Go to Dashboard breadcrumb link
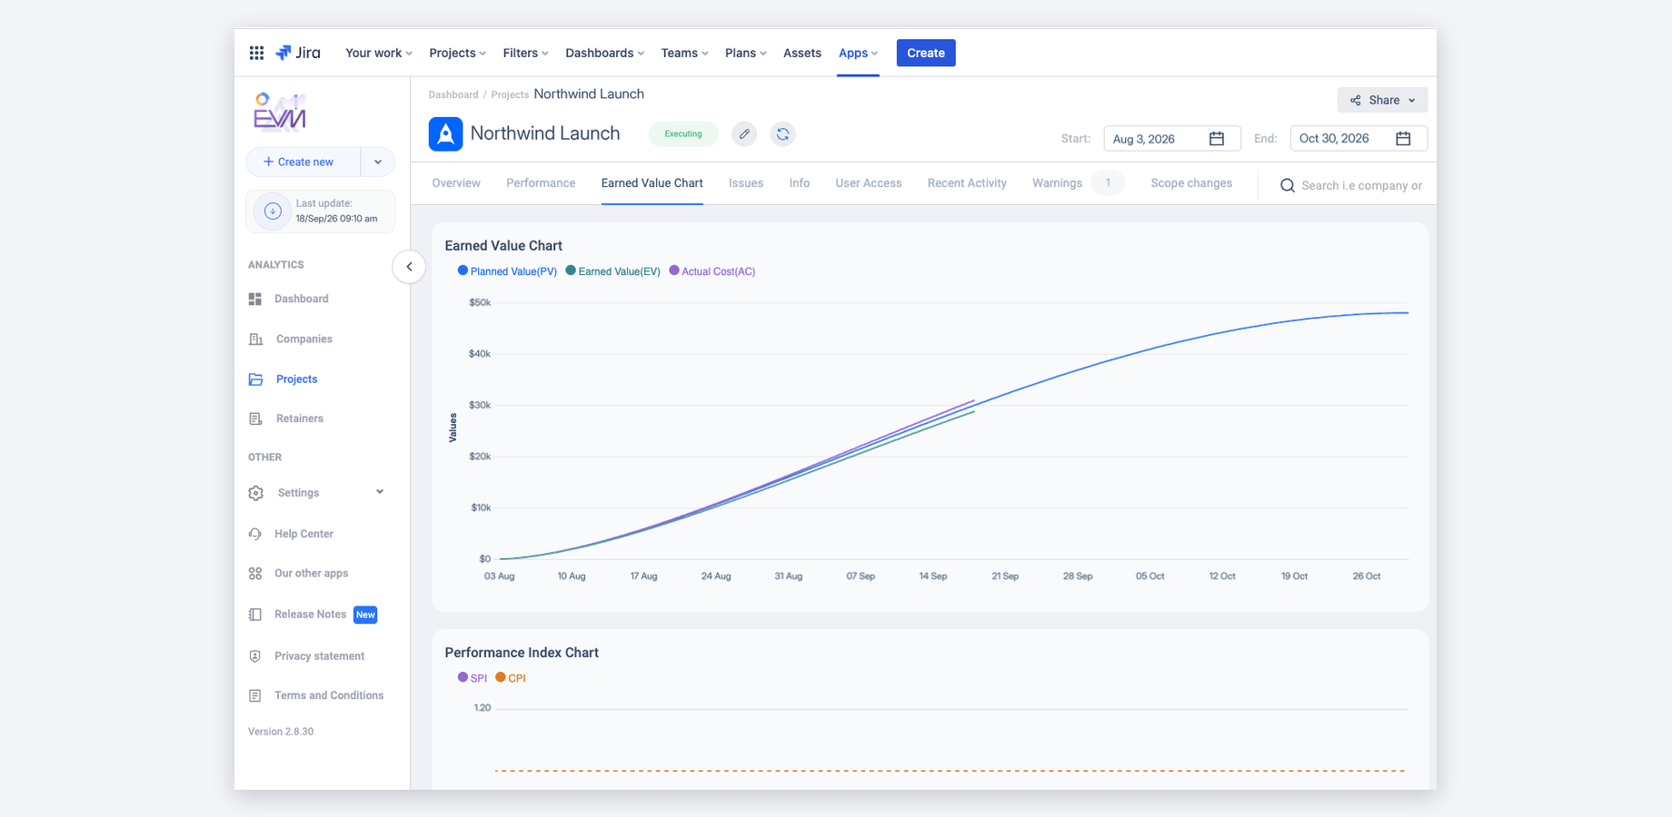1672x817 pixels. click(x=453, y=94)
